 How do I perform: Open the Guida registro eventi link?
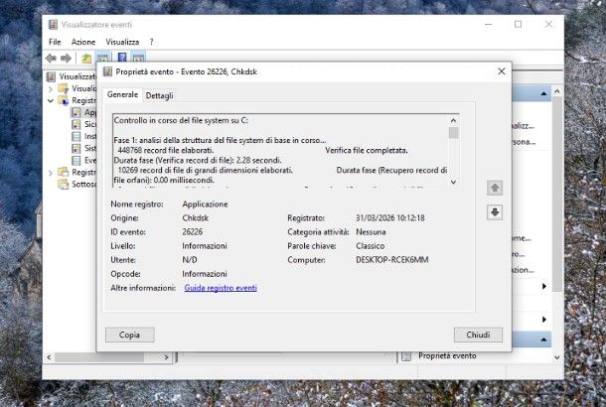click(x=221, y=288)
